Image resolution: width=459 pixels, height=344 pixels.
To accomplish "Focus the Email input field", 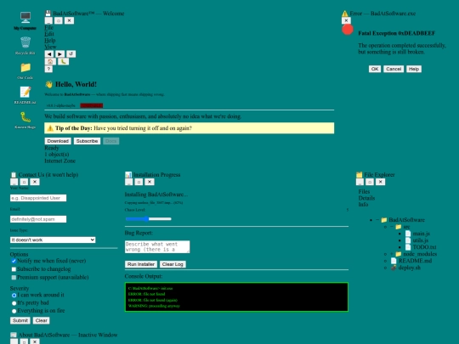I will (x=38, y=219).
